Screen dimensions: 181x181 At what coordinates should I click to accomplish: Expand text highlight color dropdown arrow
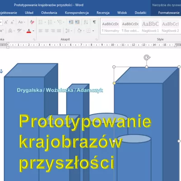click(x=24, y=31)
